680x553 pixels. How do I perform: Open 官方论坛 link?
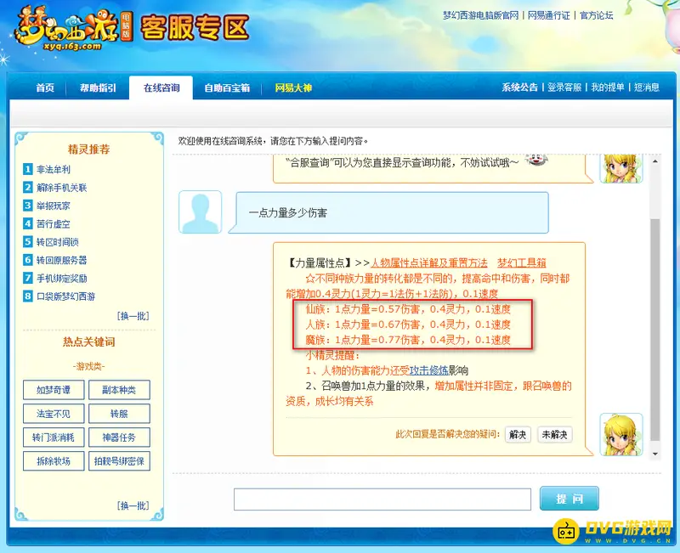(597, 15)
